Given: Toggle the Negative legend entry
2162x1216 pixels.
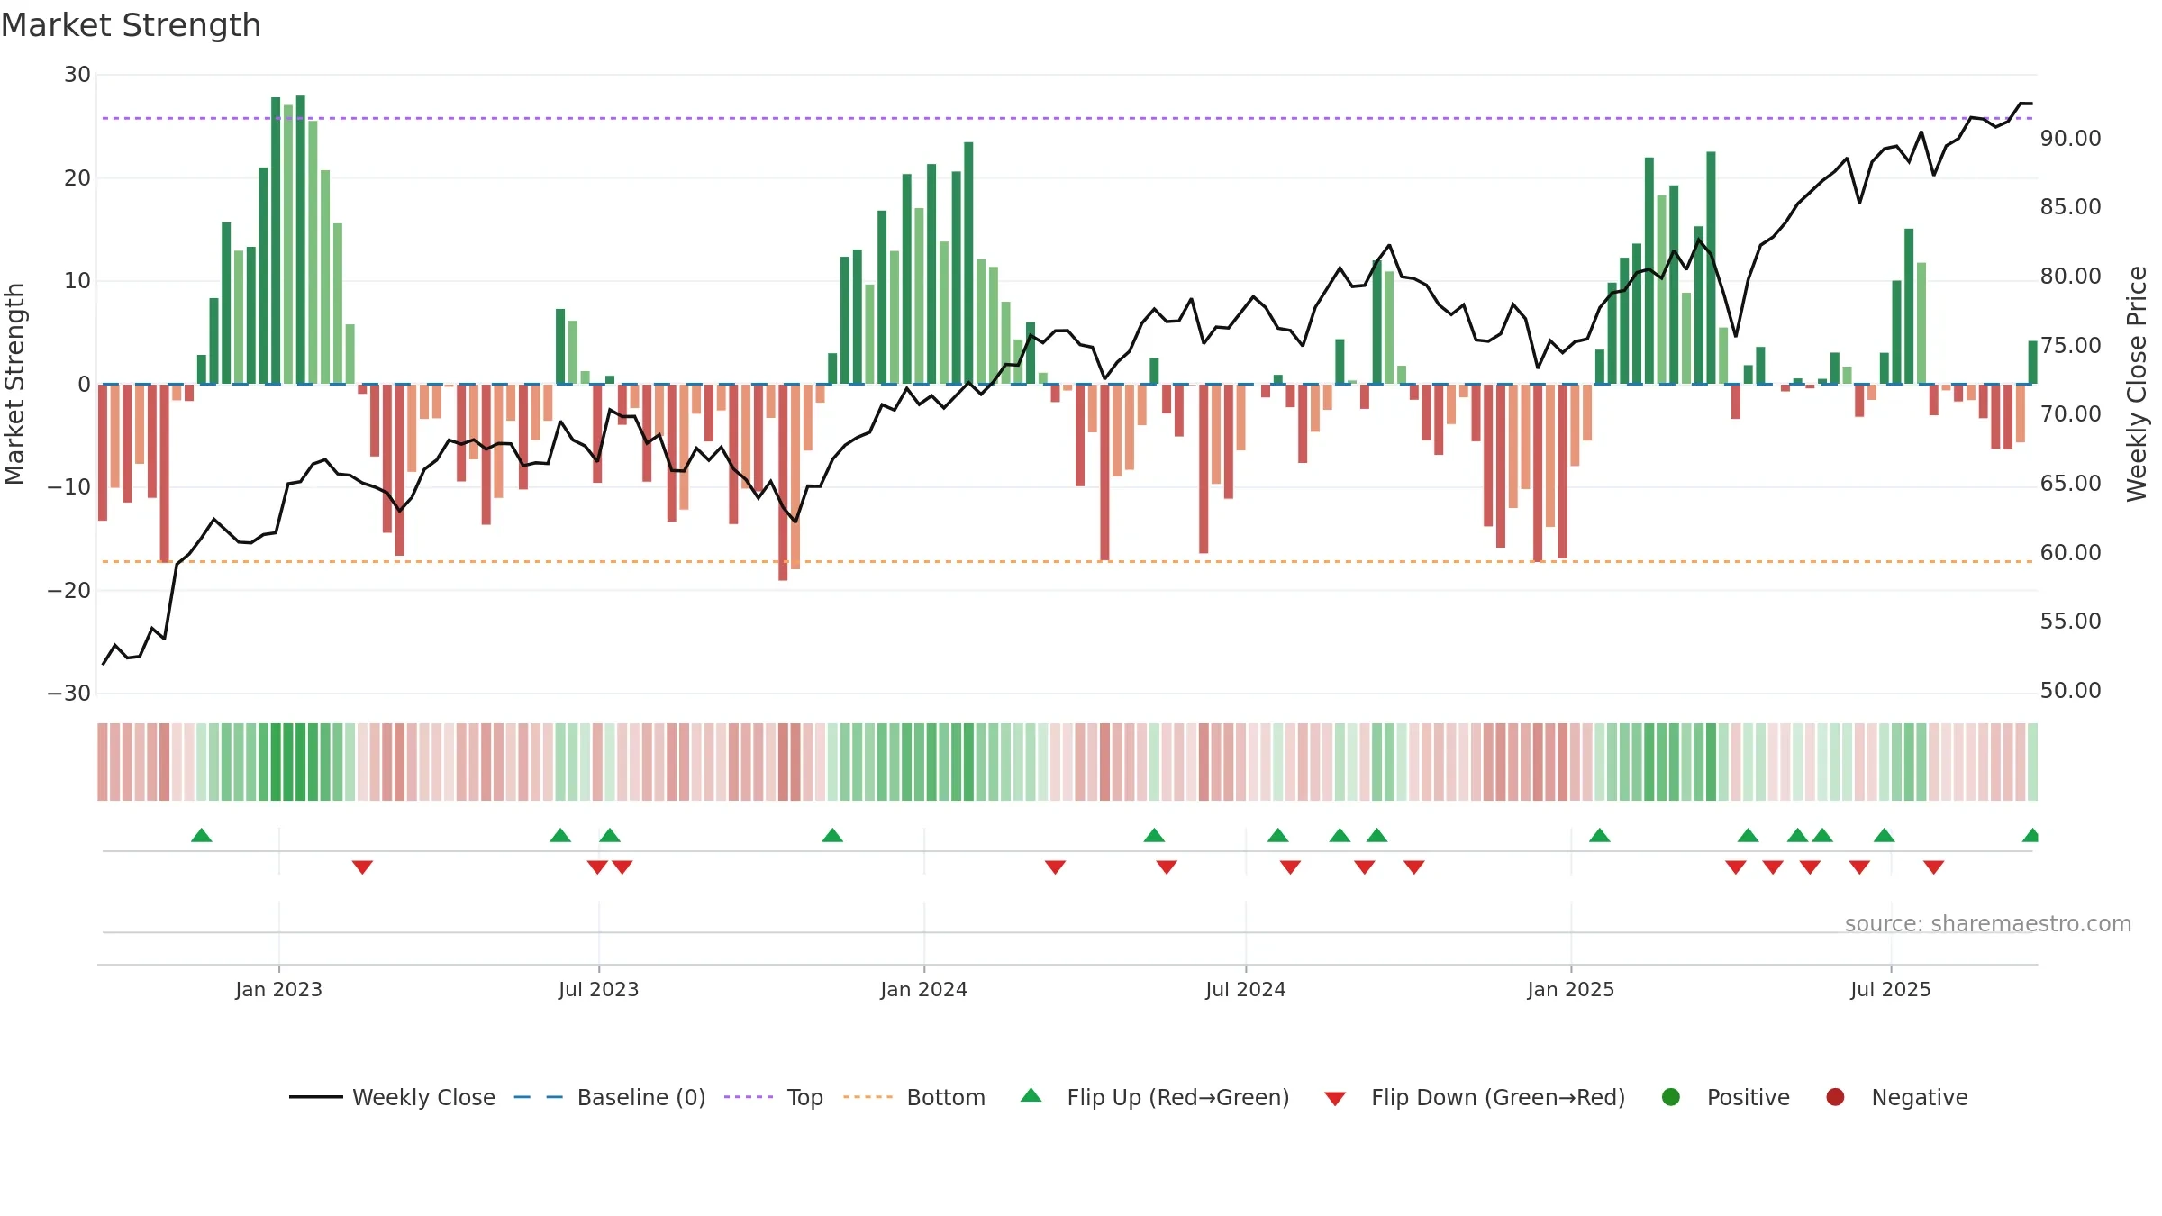Looking at the screenshot, I should tap(1896, 1097).
